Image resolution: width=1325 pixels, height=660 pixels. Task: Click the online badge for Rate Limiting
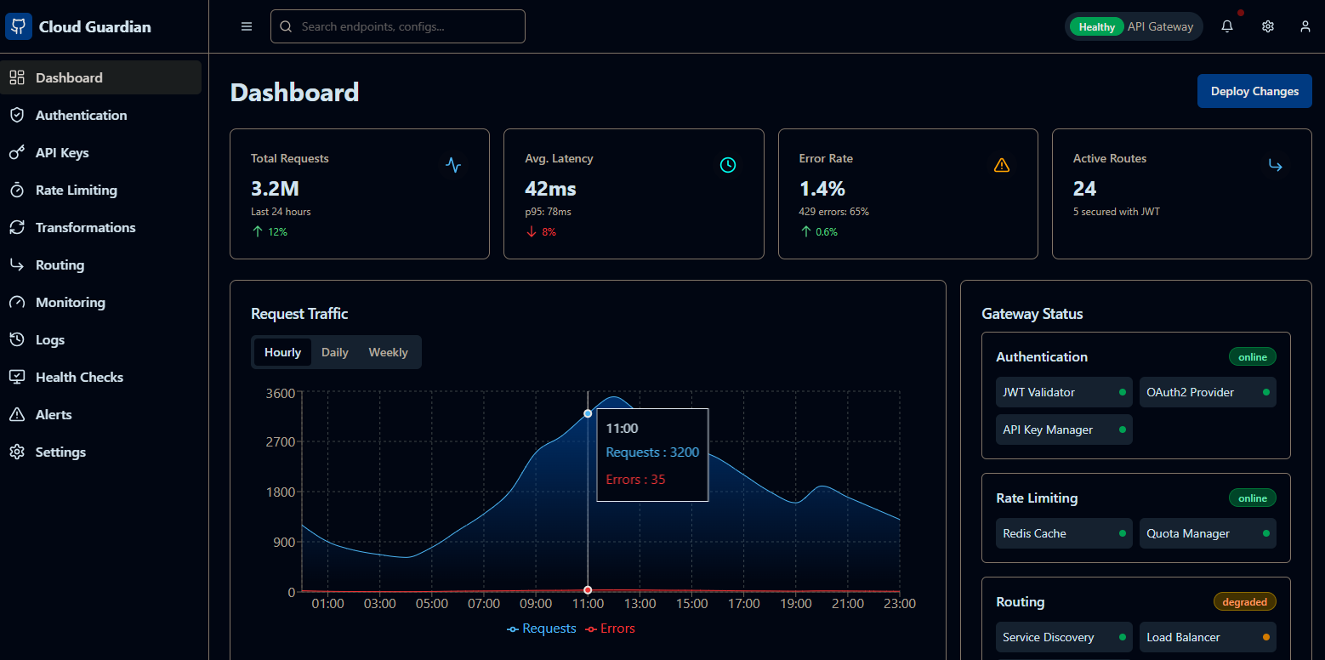click(x=1253, y=498)
